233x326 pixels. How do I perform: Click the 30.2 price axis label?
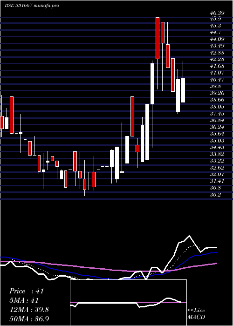coord(215,195)
